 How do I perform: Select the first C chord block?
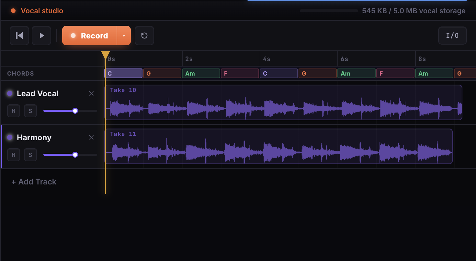[x=123, y=73]
